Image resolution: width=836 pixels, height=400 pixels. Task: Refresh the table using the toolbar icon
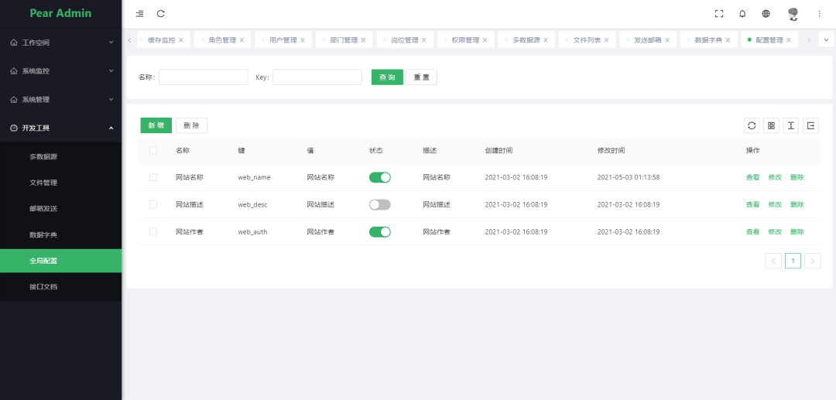click(752, 125)
